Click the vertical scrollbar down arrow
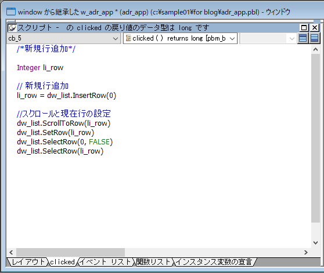324x273 pixels. pyautogui.click(x=315, y=243)
